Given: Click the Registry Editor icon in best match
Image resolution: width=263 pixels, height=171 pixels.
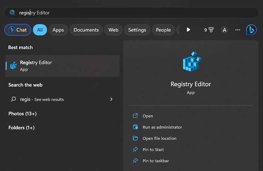Looking at the screenshot, I should (14, 66).
